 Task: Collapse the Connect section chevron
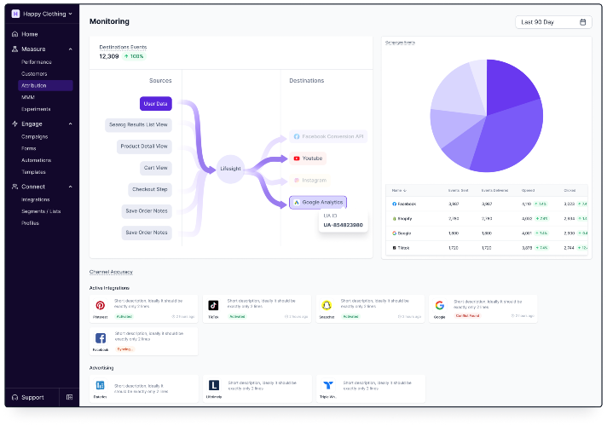(x=71, y=187)
